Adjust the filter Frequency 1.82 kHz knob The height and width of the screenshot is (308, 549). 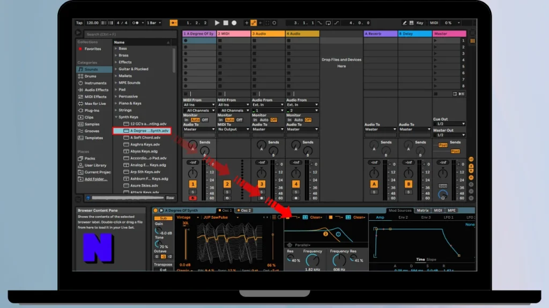[313, 260]
